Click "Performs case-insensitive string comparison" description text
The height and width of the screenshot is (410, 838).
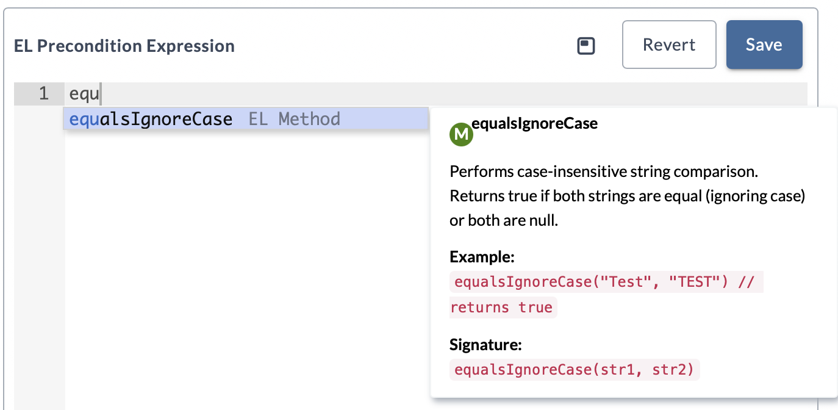click(x=603, y=171)
